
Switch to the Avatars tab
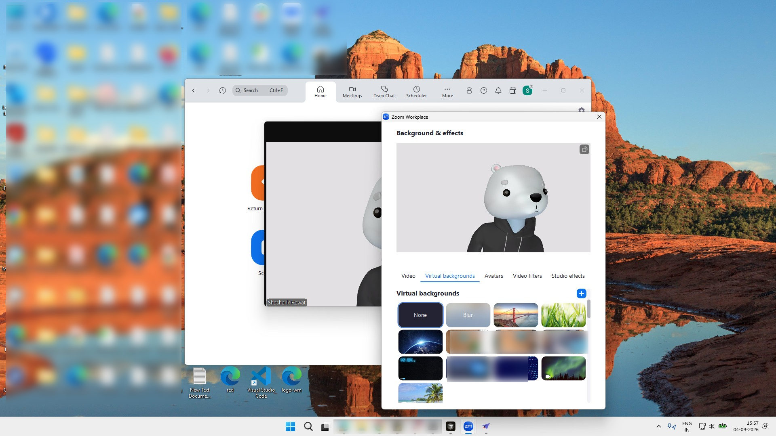pos(494,276)
